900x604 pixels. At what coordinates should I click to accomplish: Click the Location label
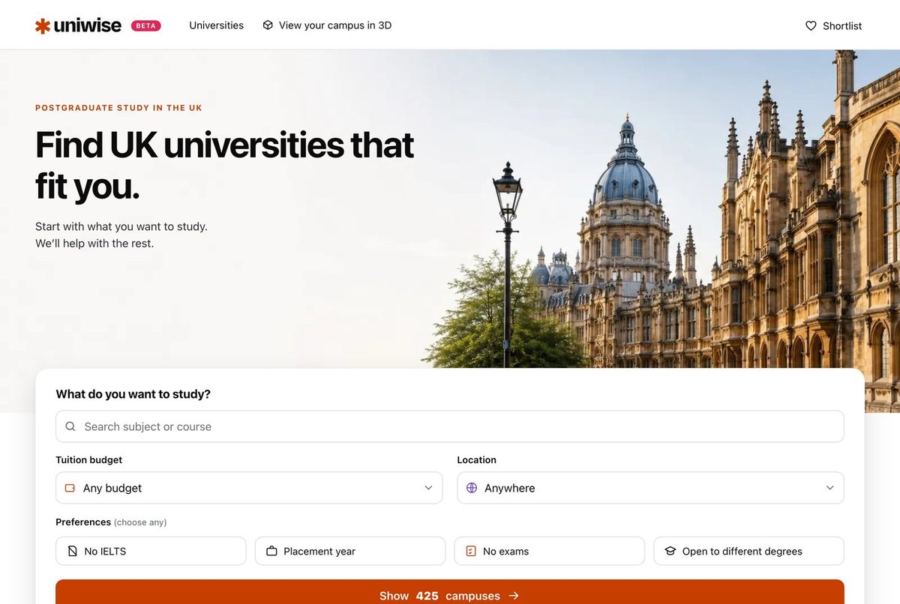point(477,460)
